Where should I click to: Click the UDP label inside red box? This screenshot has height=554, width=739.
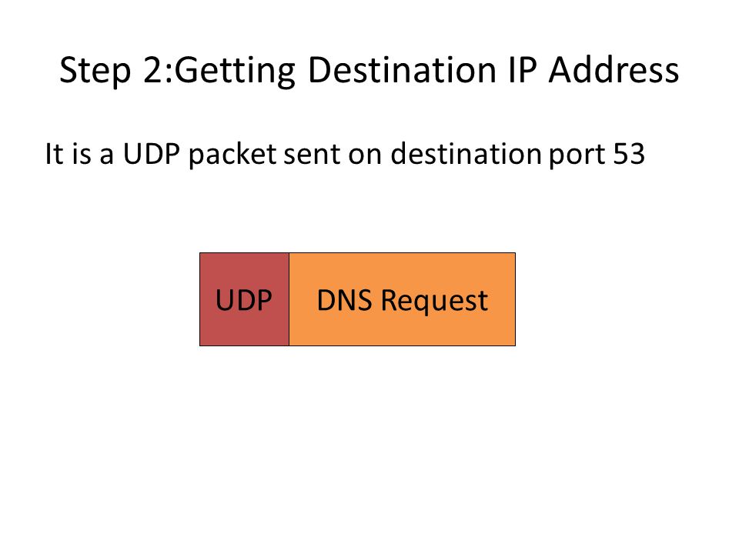tap(244, 300)
